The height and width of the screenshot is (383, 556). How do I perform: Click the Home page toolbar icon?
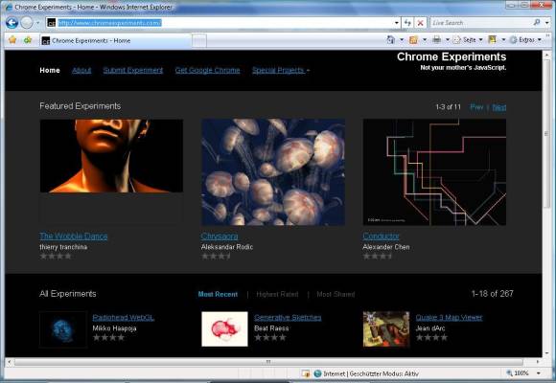click(390, 39)
